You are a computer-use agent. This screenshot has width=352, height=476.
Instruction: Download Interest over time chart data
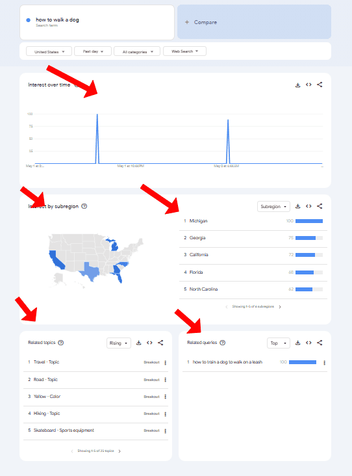tap(297, 85)
